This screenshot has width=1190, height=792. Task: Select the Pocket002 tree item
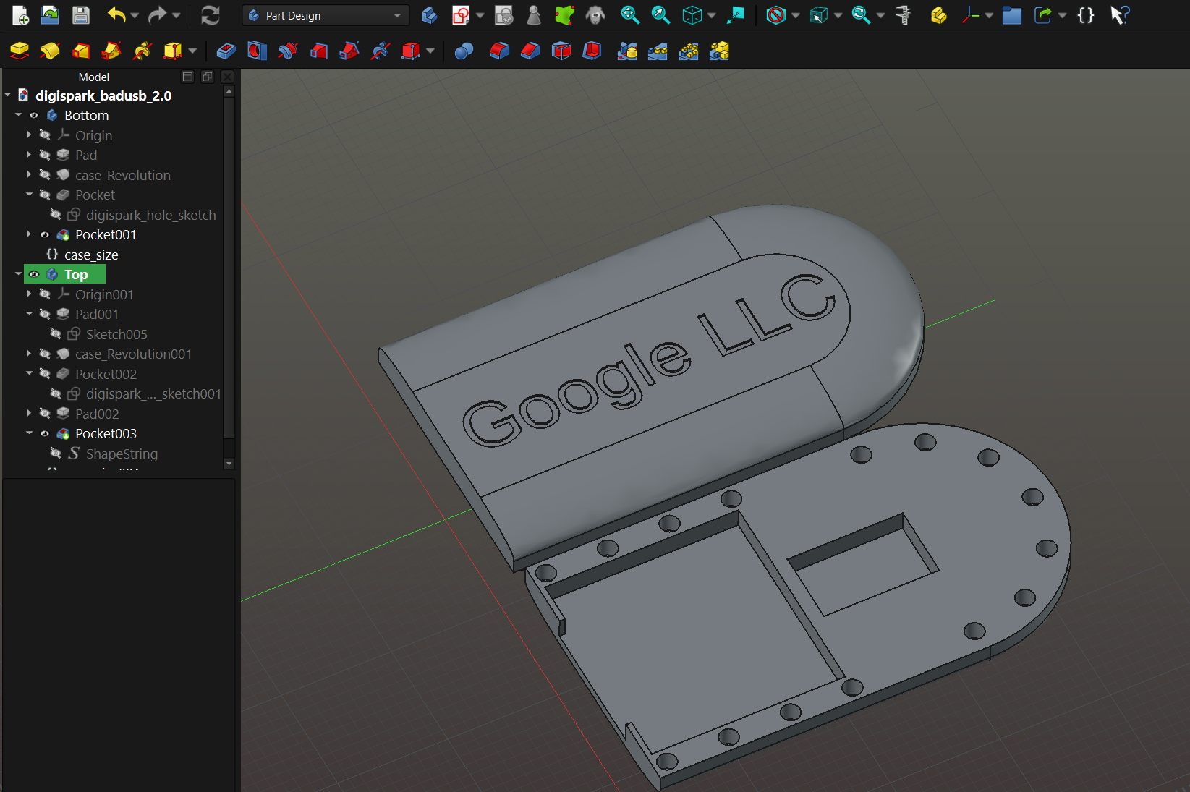tap(106, 374)
